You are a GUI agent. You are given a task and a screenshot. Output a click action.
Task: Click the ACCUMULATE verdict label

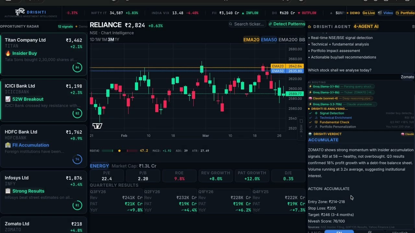(323, 140)
